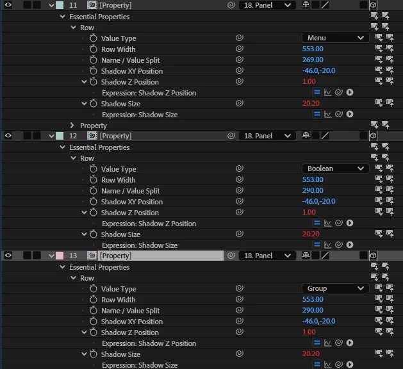Screen dimensions: 403x369
Task: Toggle stopwatch for layer 11 Name / Value Split
Action: click(94, 60)
